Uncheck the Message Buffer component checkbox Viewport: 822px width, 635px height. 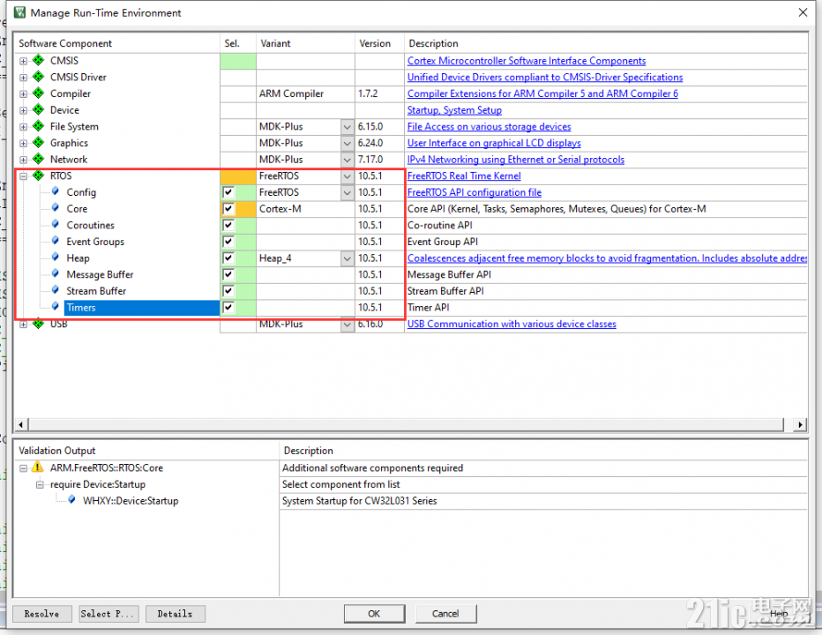(228, 274)
